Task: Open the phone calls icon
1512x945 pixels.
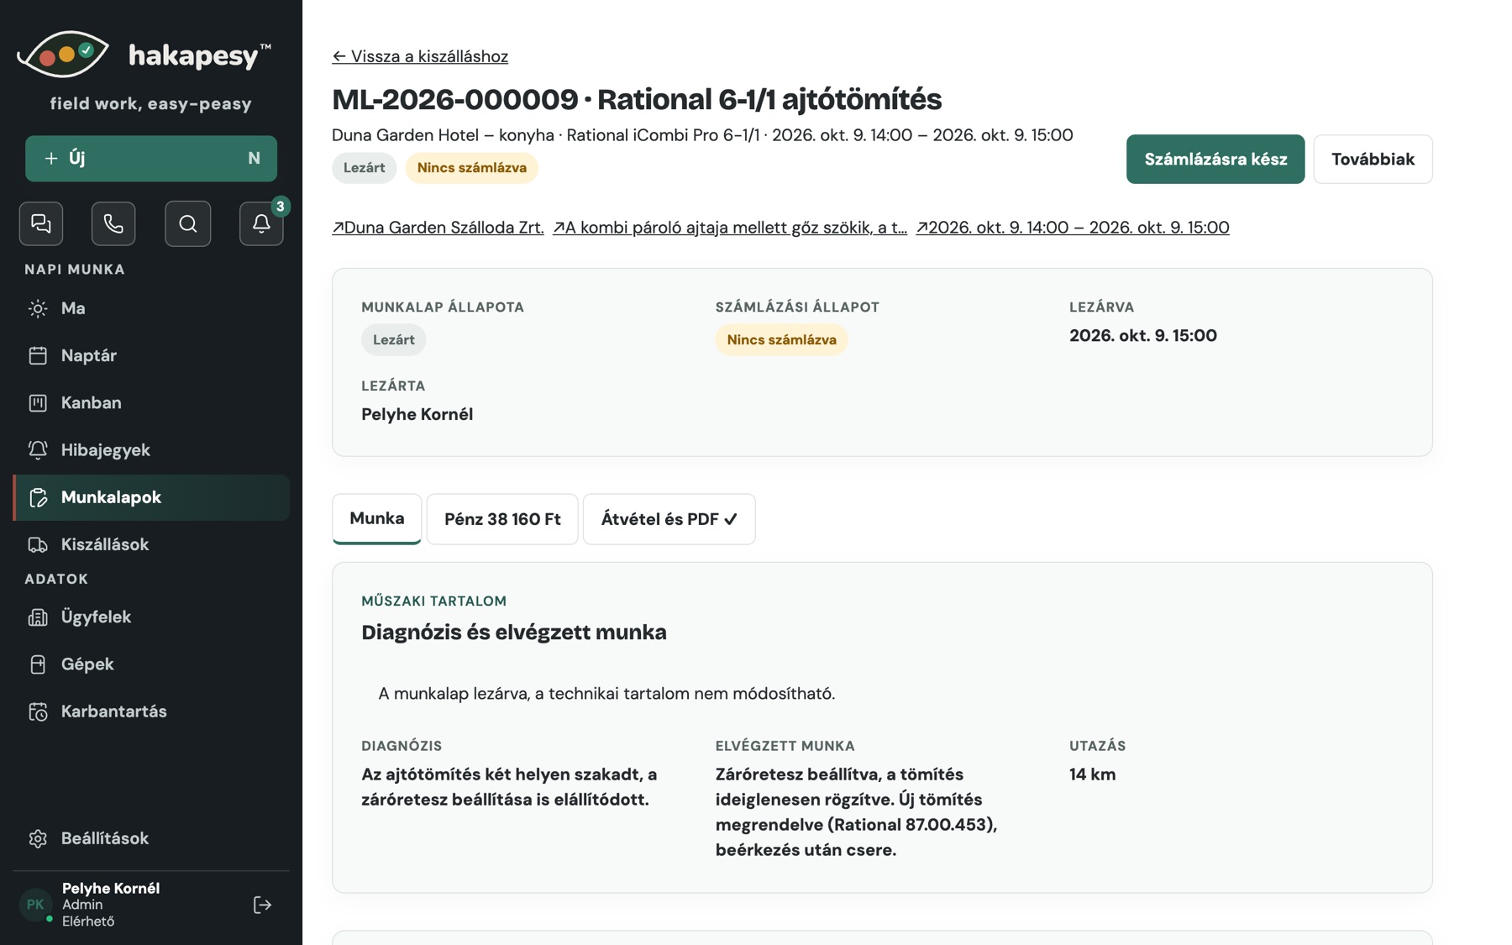Action: (113, 223)
